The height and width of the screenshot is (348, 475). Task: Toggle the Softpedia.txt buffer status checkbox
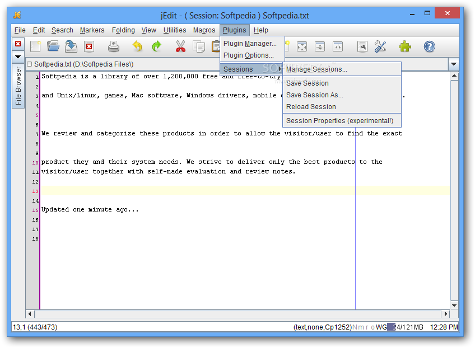pyautogui.click(x=30, y=64)
